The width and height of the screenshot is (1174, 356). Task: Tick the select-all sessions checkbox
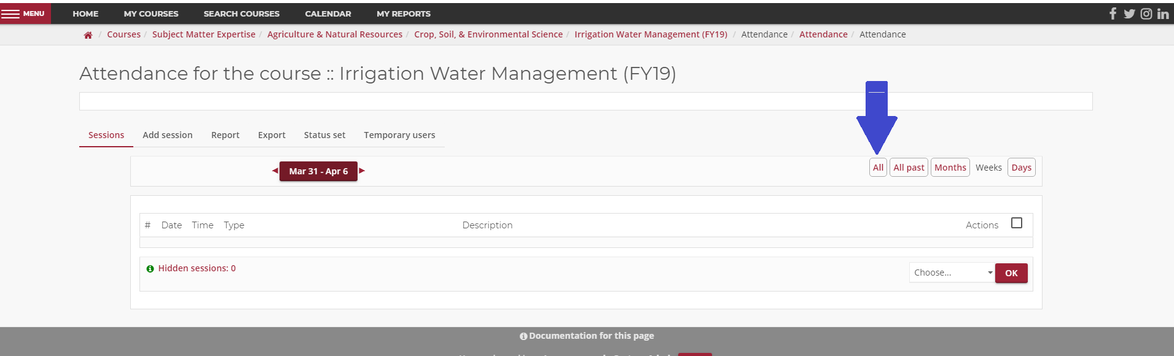(1017, 223)
